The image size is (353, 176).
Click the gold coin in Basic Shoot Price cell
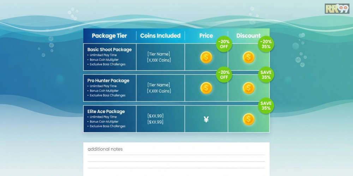(x=206, y=57)
